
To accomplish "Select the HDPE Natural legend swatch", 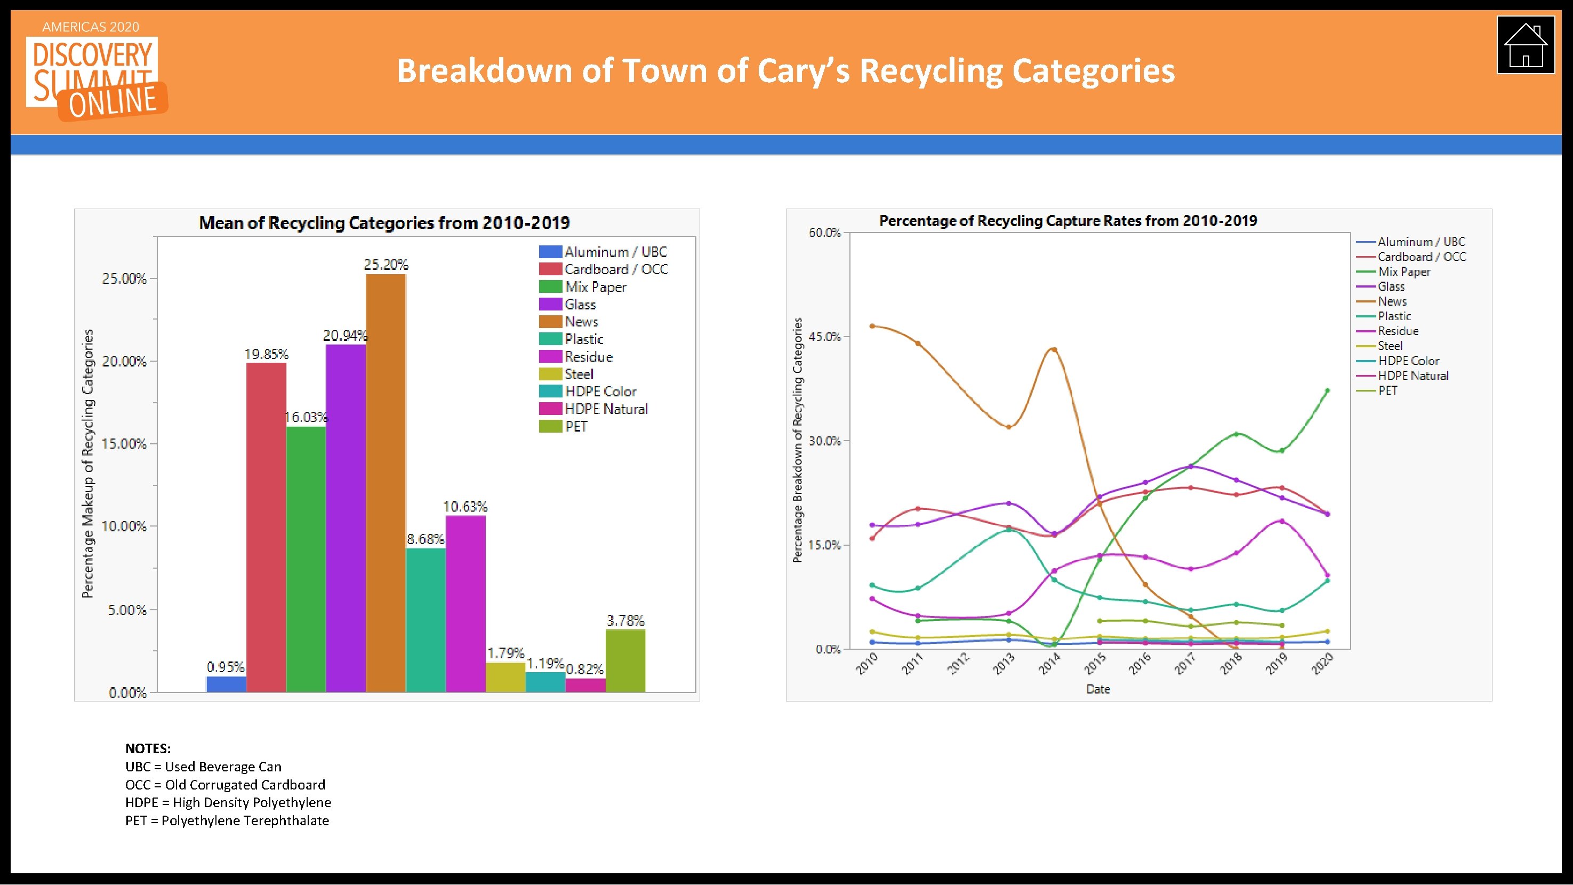I will [550, 410].
